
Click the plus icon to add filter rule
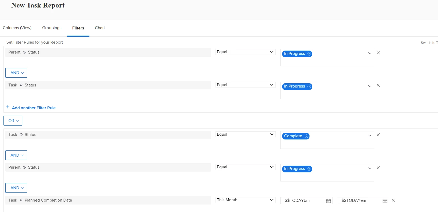click(8, 107)
